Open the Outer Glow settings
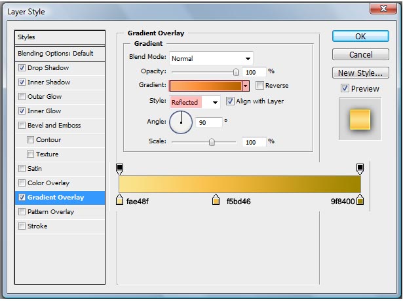This screenshot has width=403, height=301. (x=45, y=96)
